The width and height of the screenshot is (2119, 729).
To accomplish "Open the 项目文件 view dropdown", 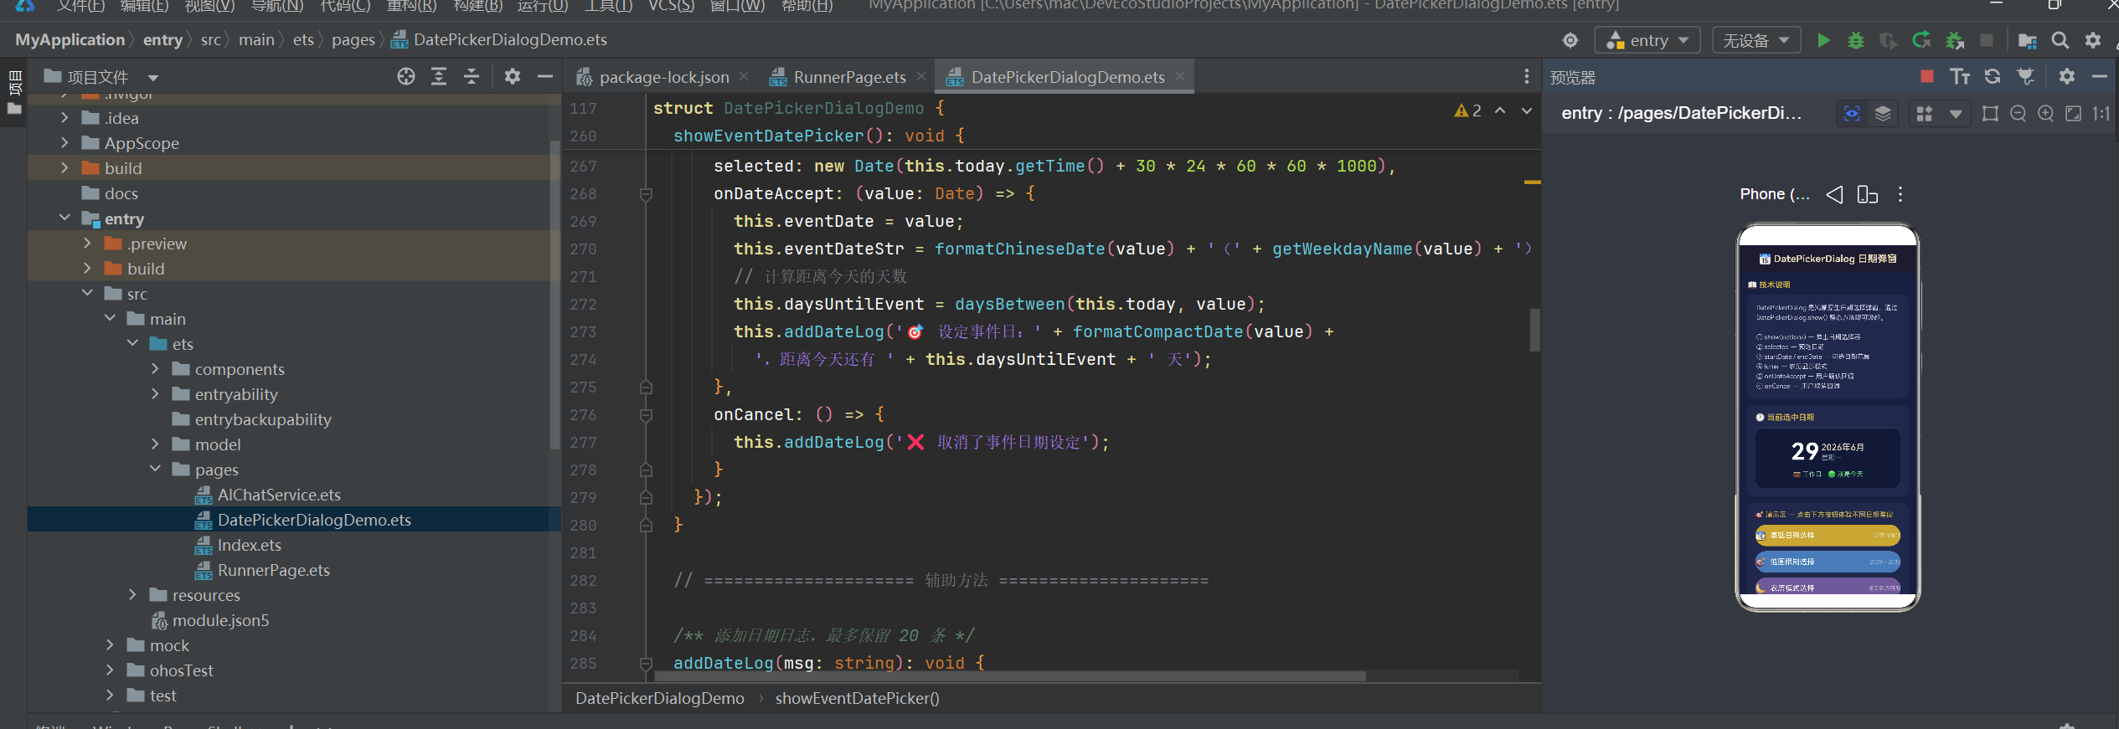I will point(153,78).
